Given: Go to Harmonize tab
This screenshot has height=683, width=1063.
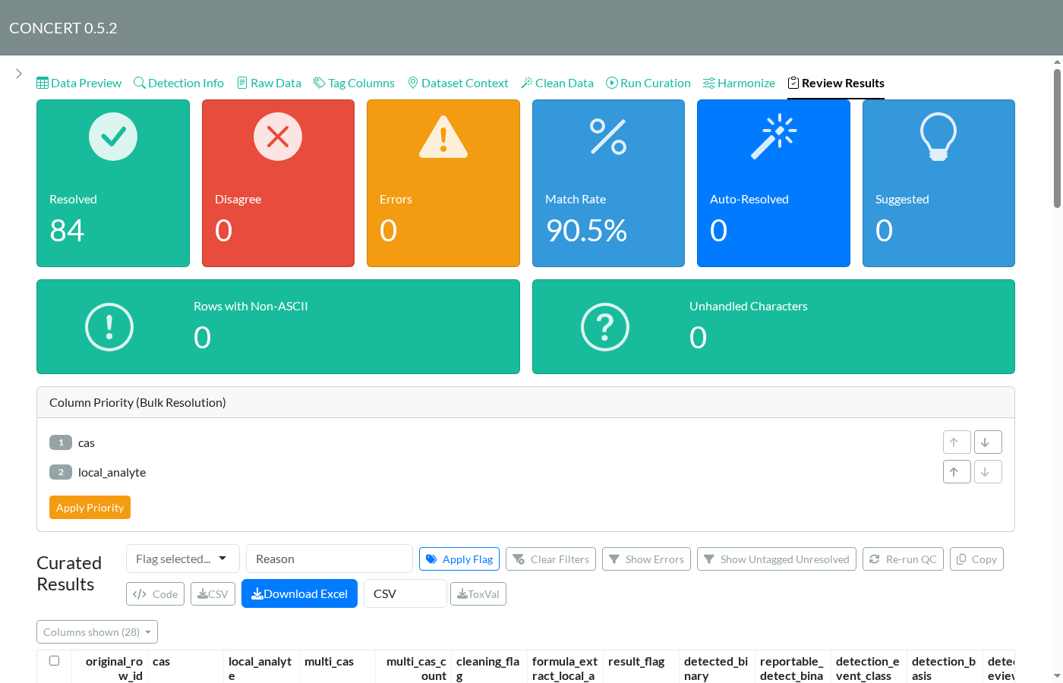Looking at the screenshot, I should coord(740,83).
